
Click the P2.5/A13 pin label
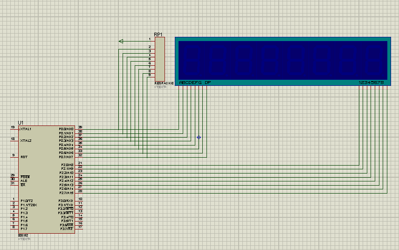(x=66, y=185)
